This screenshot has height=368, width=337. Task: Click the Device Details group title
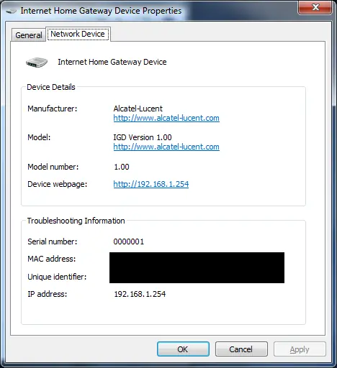pyautogui.click(x=51, y=87)
